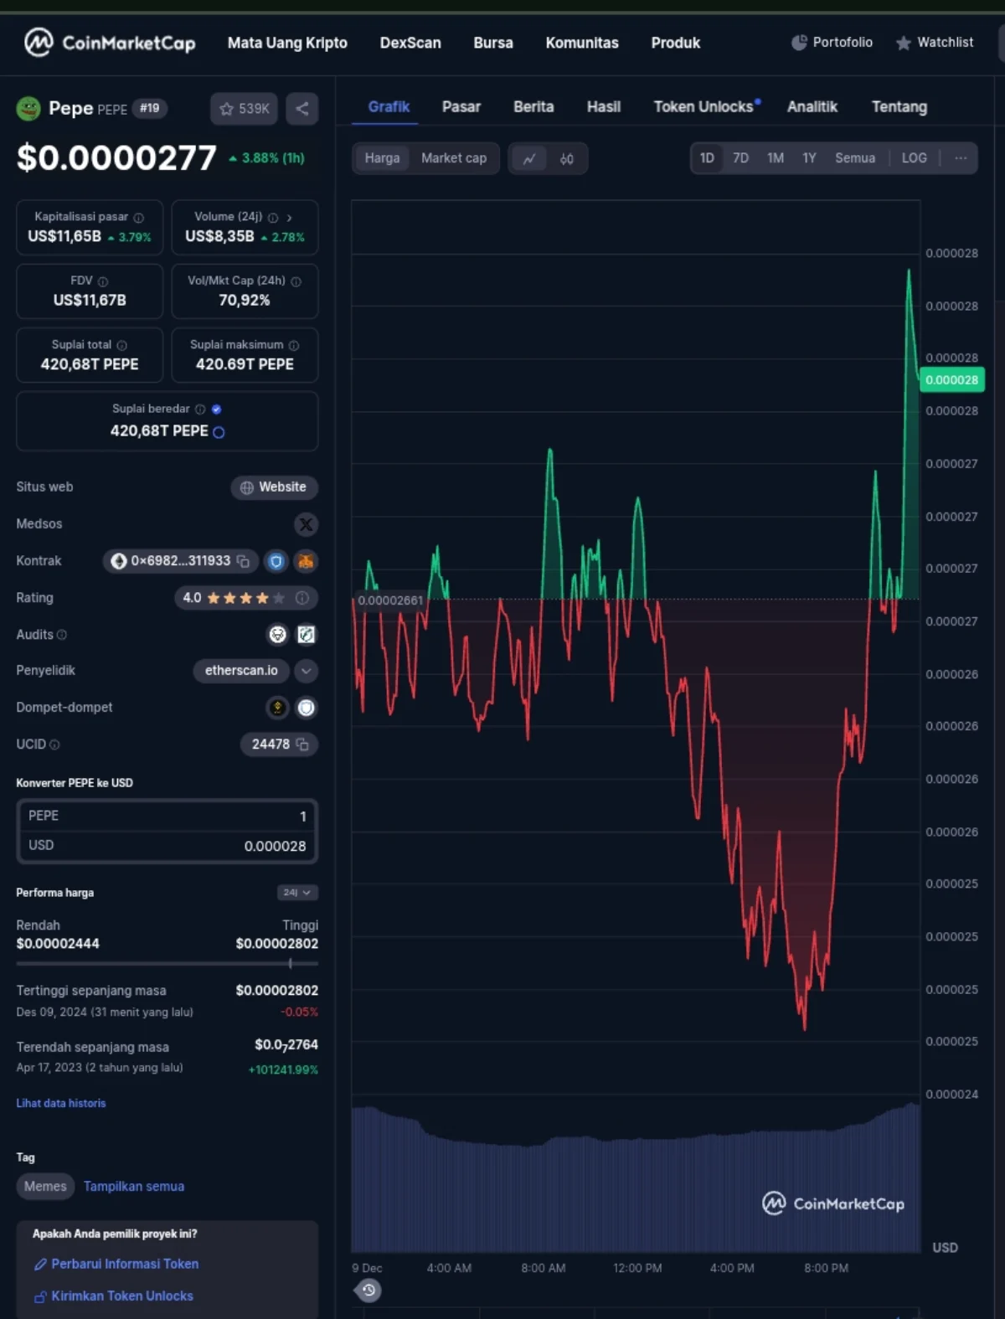Screen dimensions: 1005x1319
Task: Set the chart range to 1M
Action: coord(776,158)
